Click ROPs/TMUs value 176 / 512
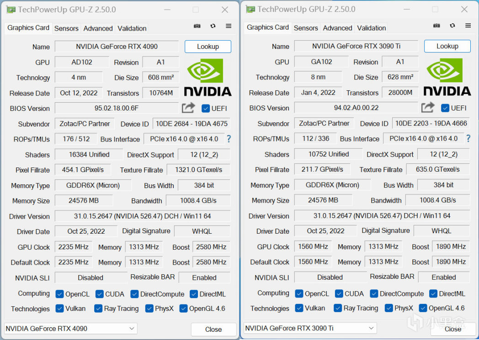479x340 pixels. click(76, 139)
